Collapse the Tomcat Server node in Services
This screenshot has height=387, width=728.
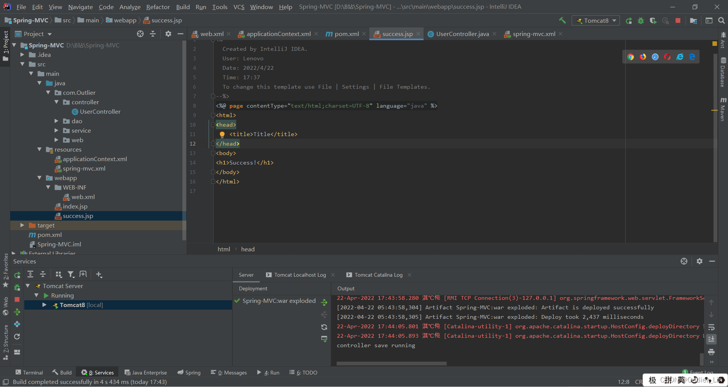pos(28,286)
